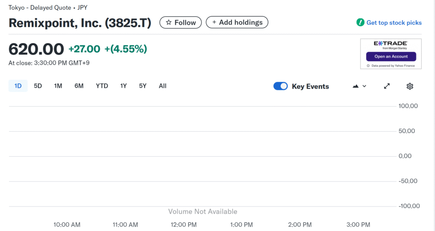Switch to 5D time range

[x=38, y=86]
